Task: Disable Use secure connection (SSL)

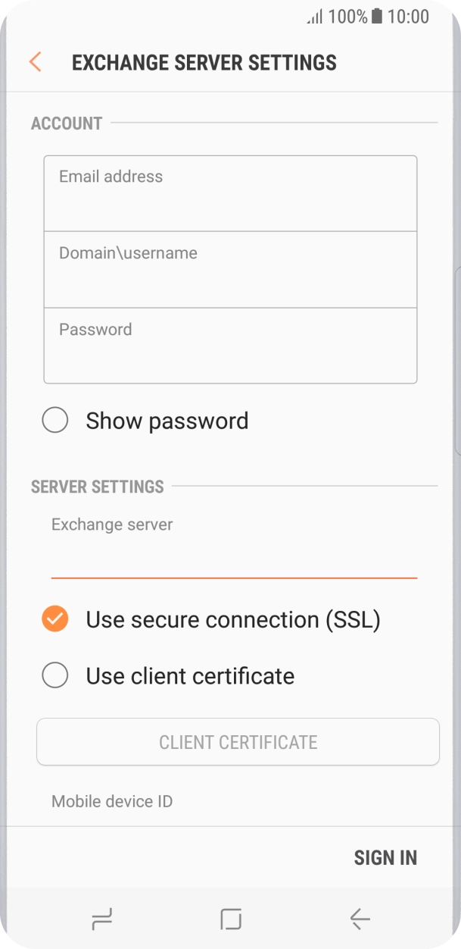Action: [x=55, y=619]
